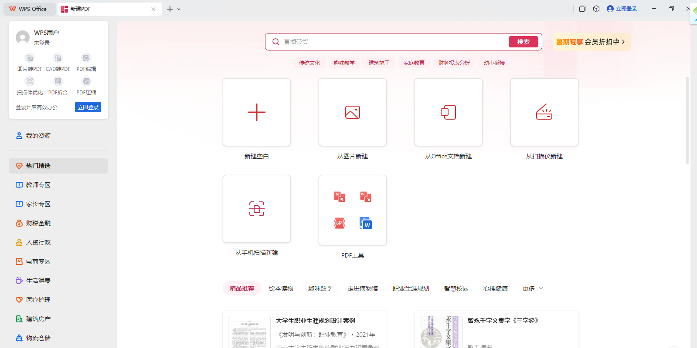
Task: Choose 从扫描仪新建 scanner icon
Action: (544, 112)
